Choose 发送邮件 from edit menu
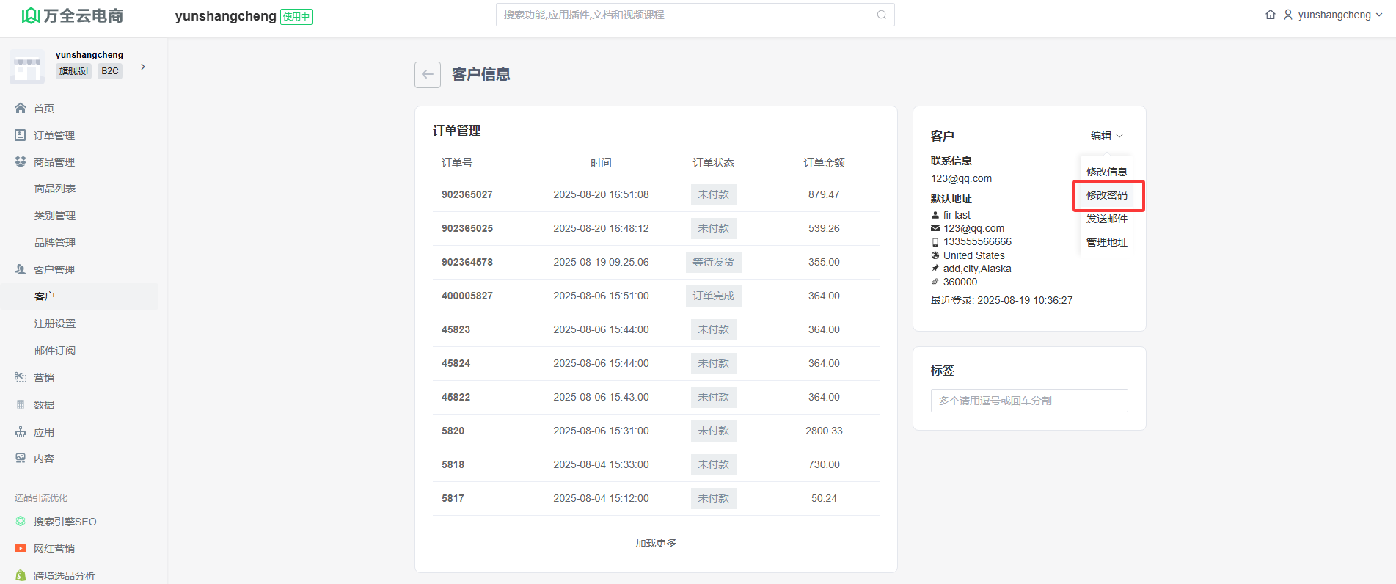 click(1106, 219)
